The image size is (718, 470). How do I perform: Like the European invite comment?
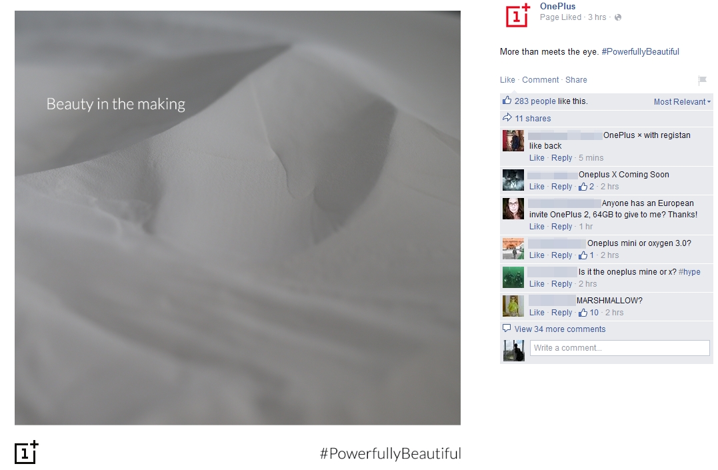[537, 227]
